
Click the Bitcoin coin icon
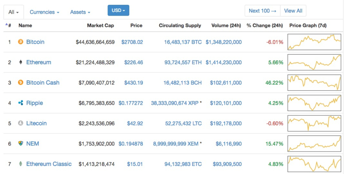pyautogui.click(x=21, y=42)
